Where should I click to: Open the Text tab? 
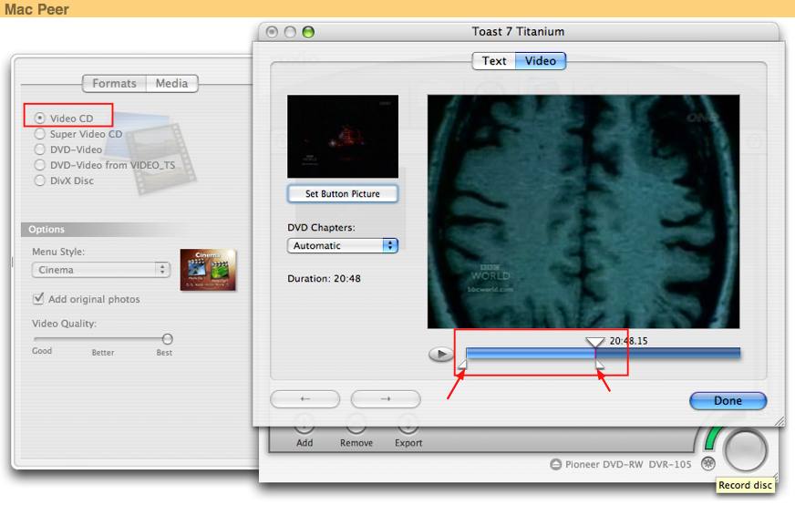pos(494,61)
